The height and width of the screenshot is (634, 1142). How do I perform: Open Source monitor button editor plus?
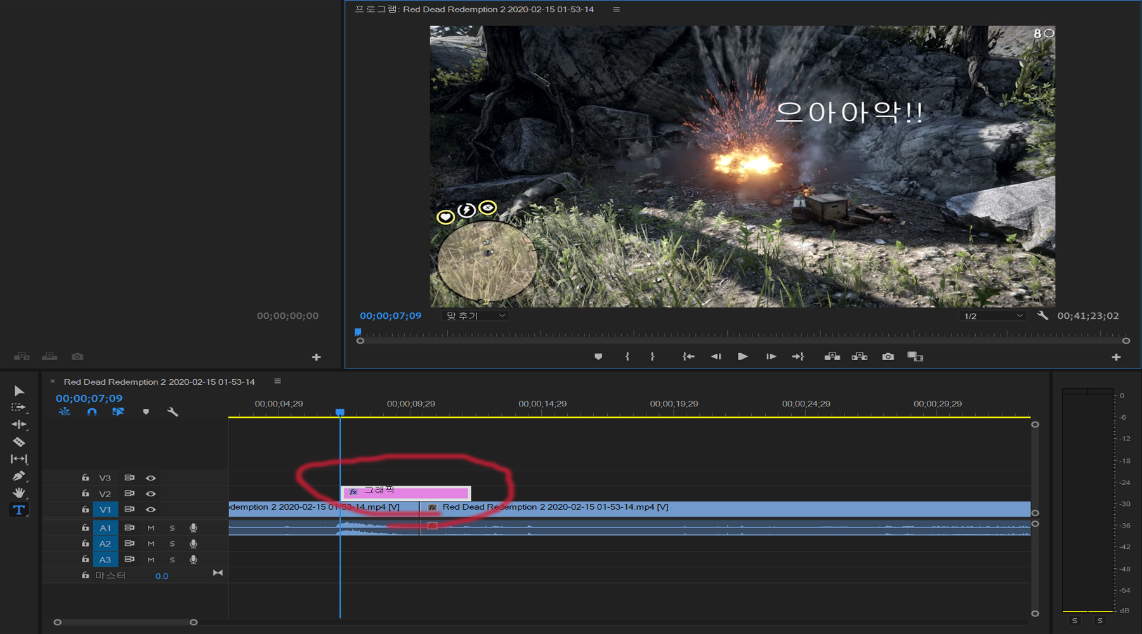pos(316,357)
